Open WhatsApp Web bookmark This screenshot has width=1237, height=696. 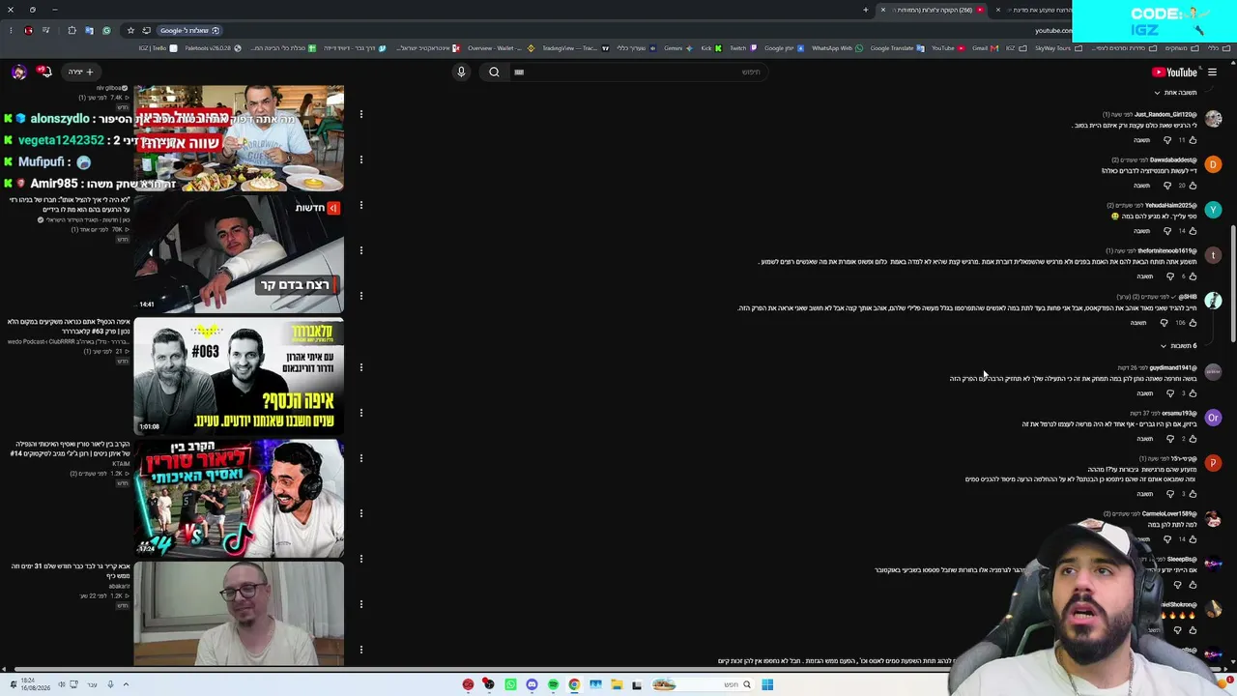837,48
